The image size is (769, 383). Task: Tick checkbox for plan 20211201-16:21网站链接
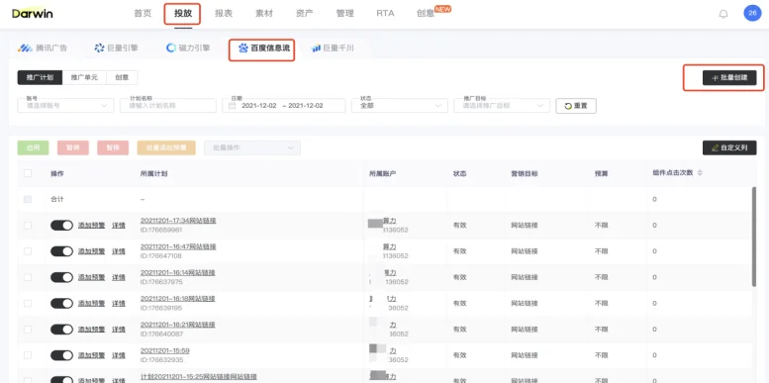click(x=28, y=329)
